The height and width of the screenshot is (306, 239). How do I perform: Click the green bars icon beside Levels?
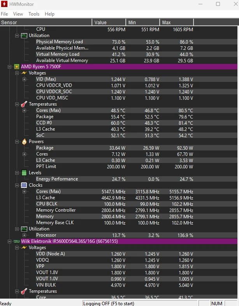tap(24, 173)
